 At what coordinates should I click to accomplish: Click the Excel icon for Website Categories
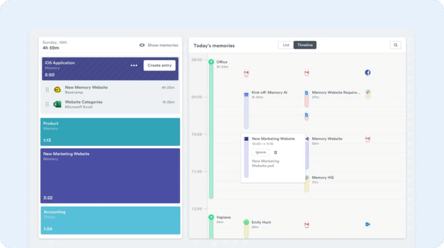(x=58, y=104)
